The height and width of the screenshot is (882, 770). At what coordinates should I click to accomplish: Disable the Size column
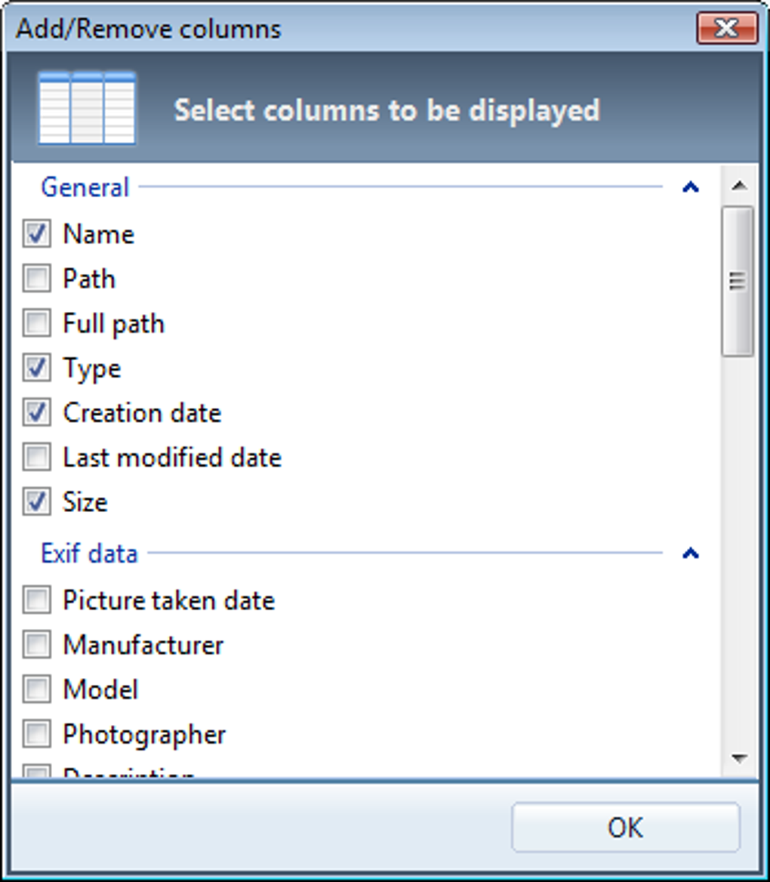[35, 501]
